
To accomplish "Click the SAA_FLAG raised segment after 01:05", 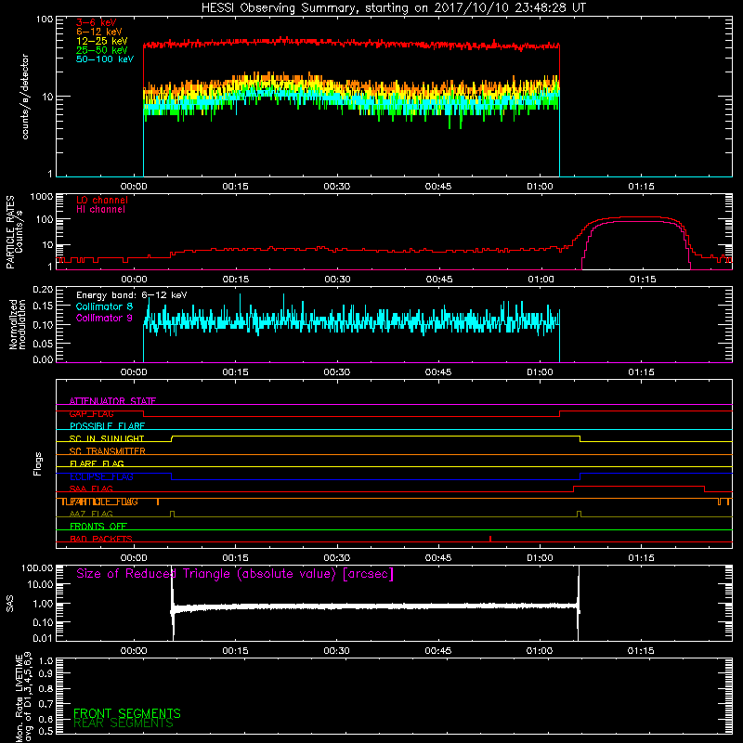I will click(x=639, y=486).
